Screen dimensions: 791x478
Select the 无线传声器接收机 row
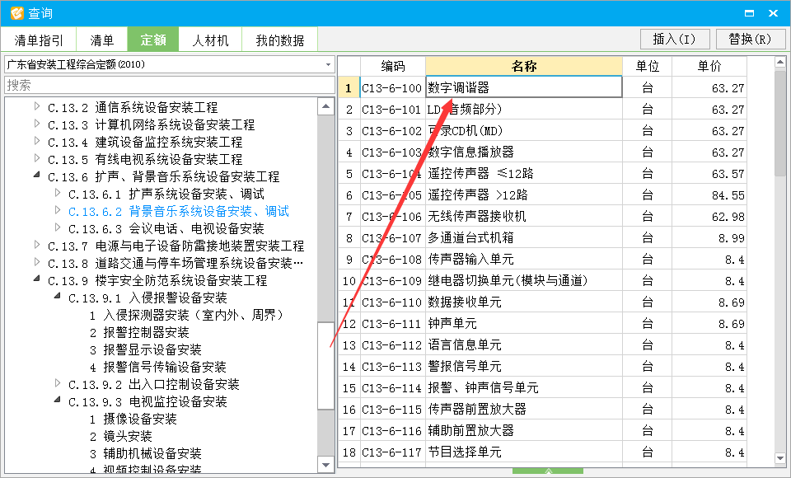pos(542,217)
